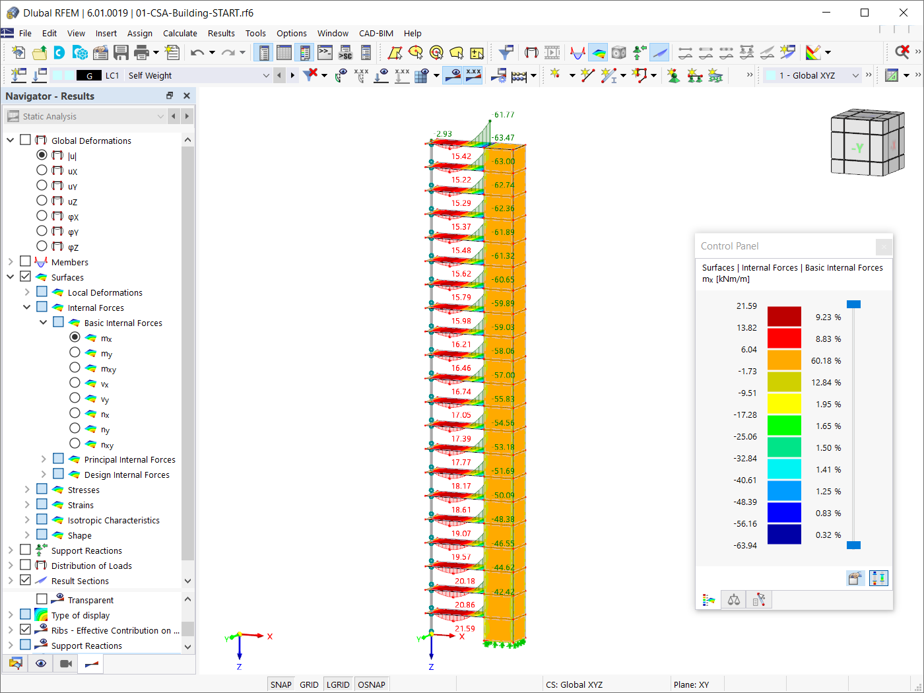Open the script manager SC icon
This screenshot has height=693, width=924.
345,52
